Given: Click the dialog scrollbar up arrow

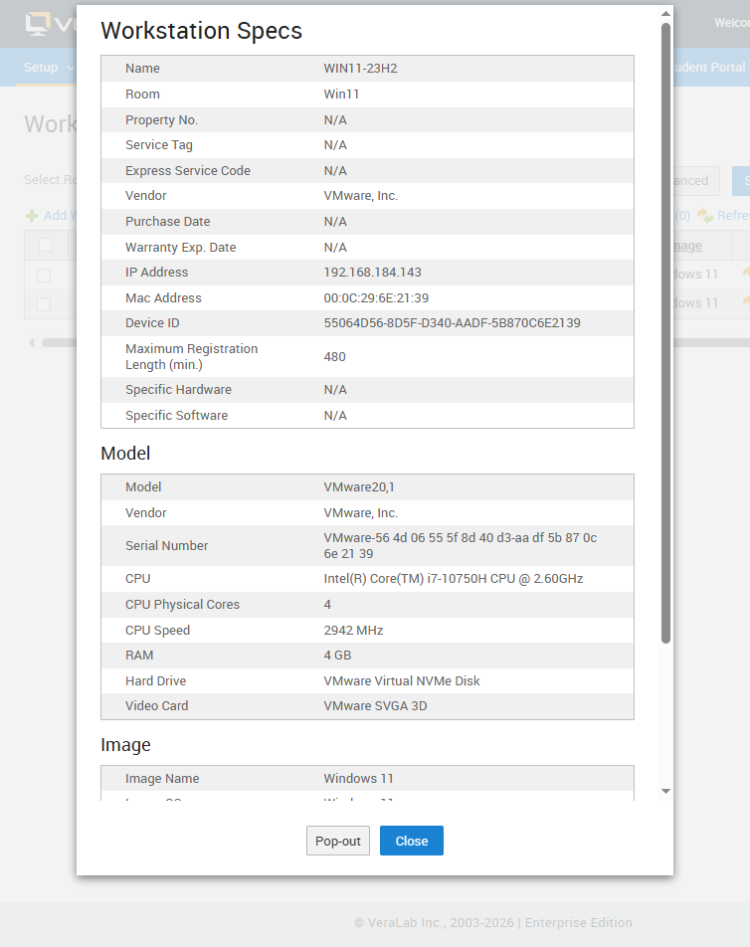Looking at the screenshot, I should click(x=665, y=13).
